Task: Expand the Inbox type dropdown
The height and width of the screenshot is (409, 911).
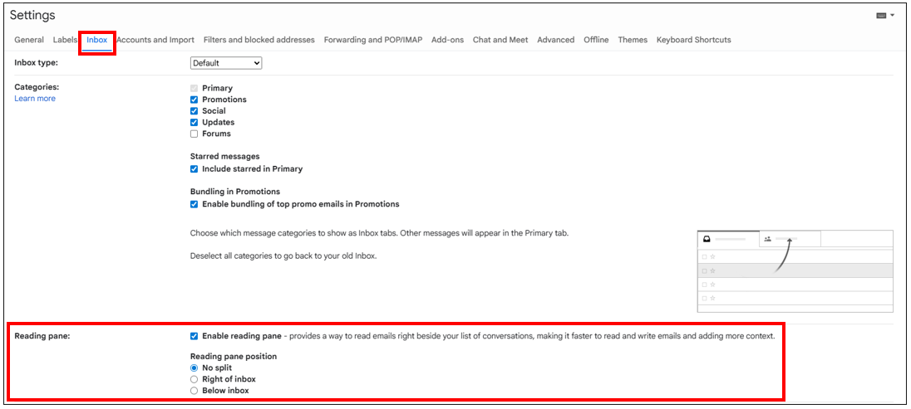Action: point(226,63)
